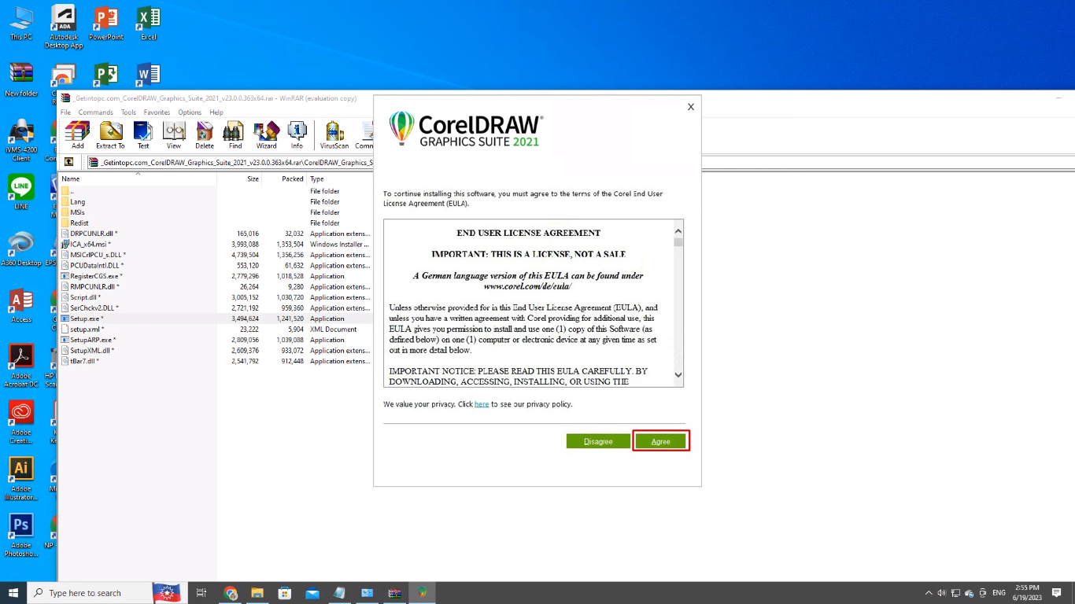Close the CorelDRAW installer dialog
The image size is (1075, 604).
click(x=691, y=107)
